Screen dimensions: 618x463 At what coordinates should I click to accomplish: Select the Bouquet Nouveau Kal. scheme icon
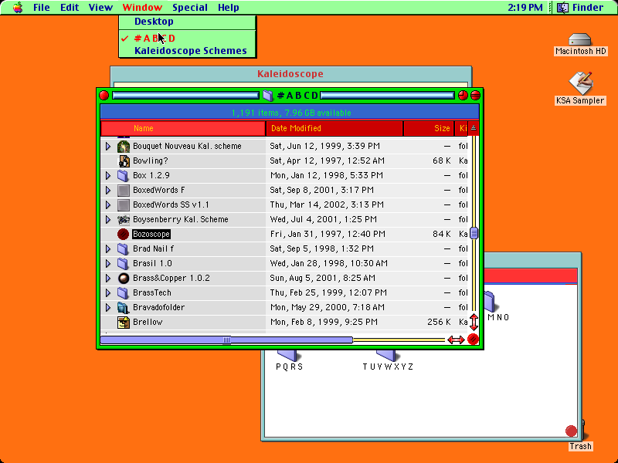124,146
